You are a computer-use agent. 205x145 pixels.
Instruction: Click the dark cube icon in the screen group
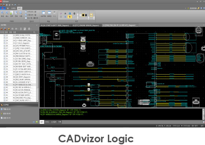[65, 13]
